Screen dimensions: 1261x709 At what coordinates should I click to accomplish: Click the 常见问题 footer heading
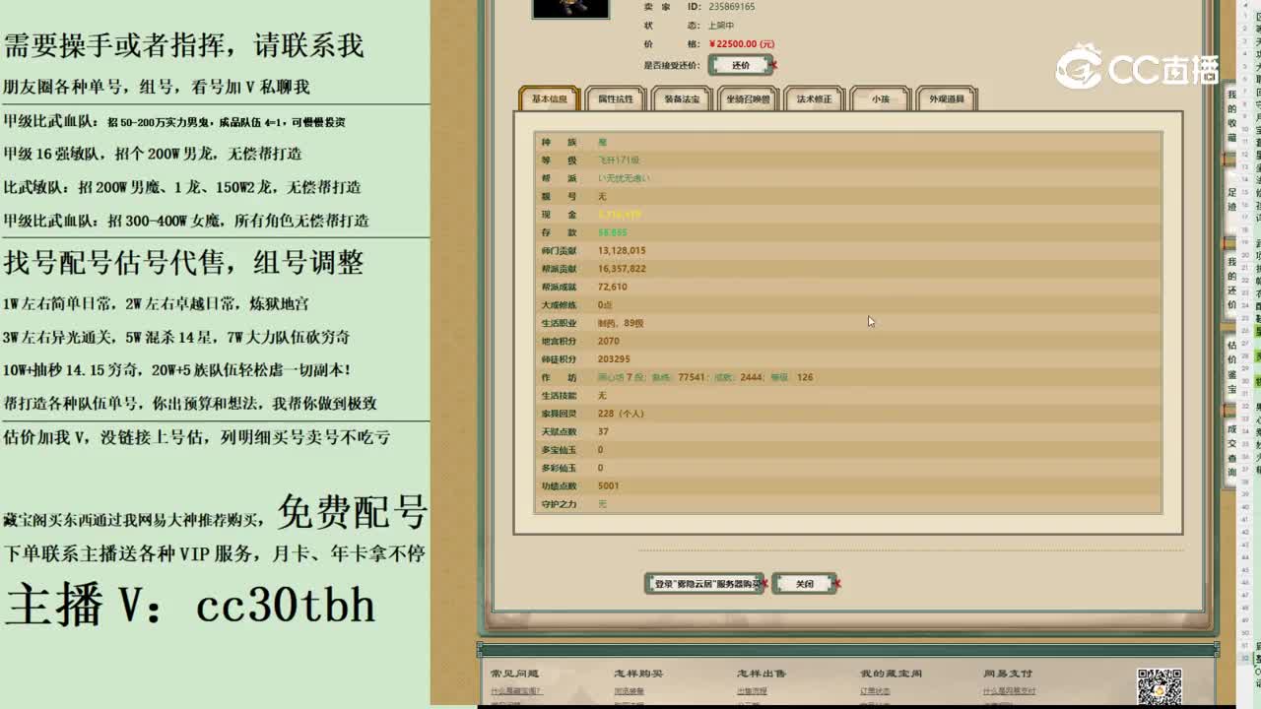(x=514, y=674)
